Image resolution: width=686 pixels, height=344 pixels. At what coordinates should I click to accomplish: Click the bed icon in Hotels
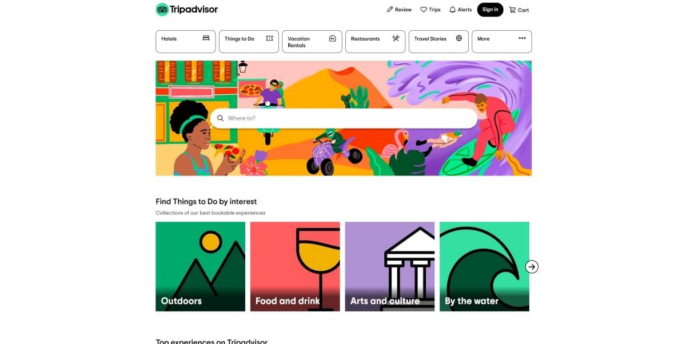[x=206, y=38]
